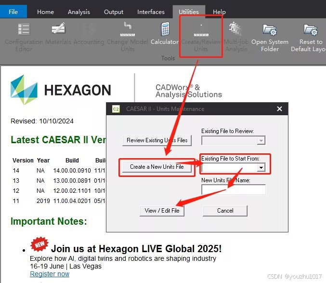This screenshot has width=326, height=283.
Task: Click build number 14.00.00.0910
Action: 72,171
